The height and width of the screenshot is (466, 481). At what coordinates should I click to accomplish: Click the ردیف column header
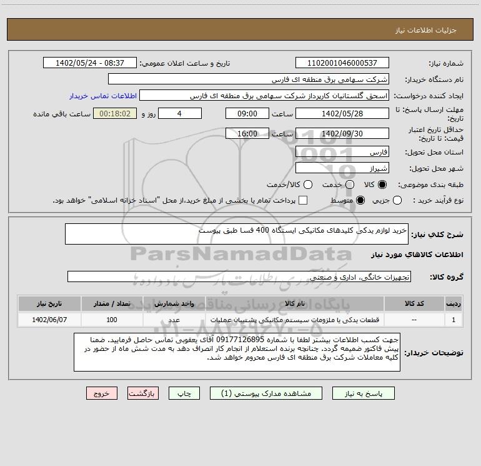pos(454,303)
